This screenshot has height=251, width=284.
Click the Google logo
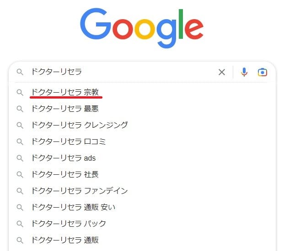click(142, 28)
